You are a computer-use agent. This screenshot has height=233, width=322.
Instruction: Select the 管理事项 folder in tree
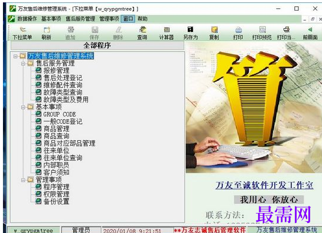click(48, 180)
